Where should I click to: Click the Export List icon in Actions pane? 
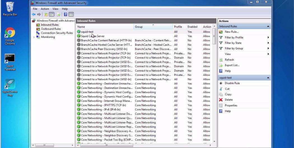[x=221, y=65]
